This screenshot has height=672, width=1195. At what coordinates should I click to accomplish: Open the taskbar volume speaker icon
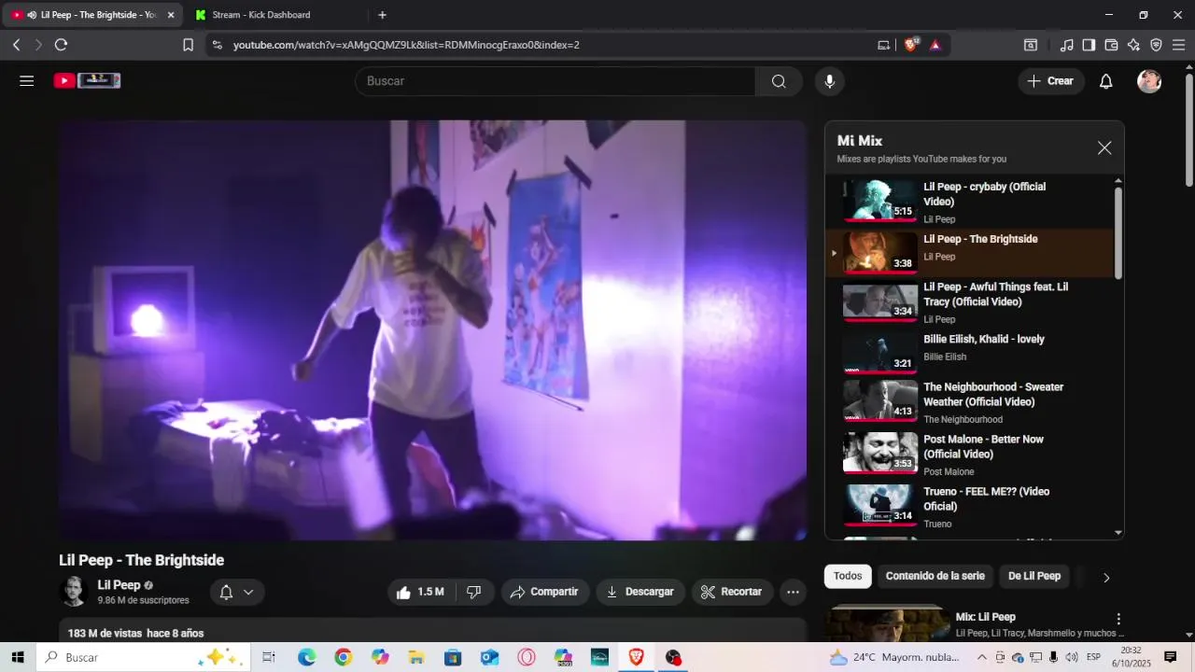(x=1072, y=657)
